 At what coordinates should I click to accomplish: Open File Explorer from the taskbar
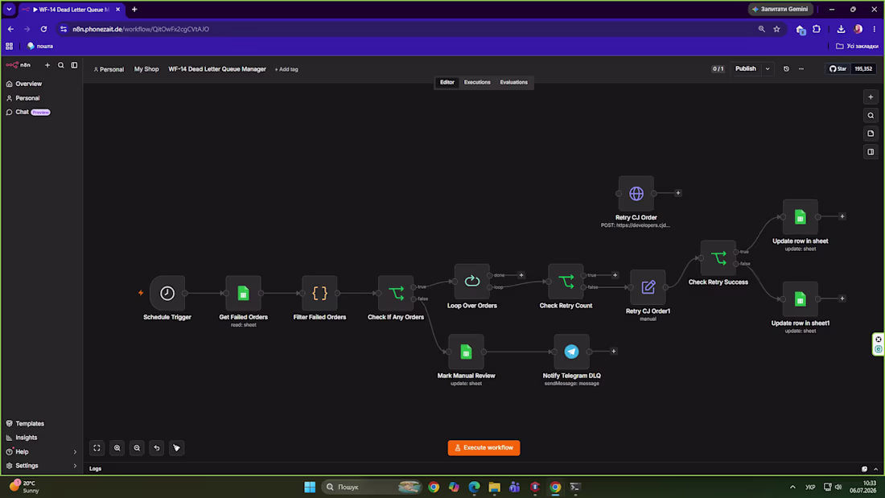495,487
